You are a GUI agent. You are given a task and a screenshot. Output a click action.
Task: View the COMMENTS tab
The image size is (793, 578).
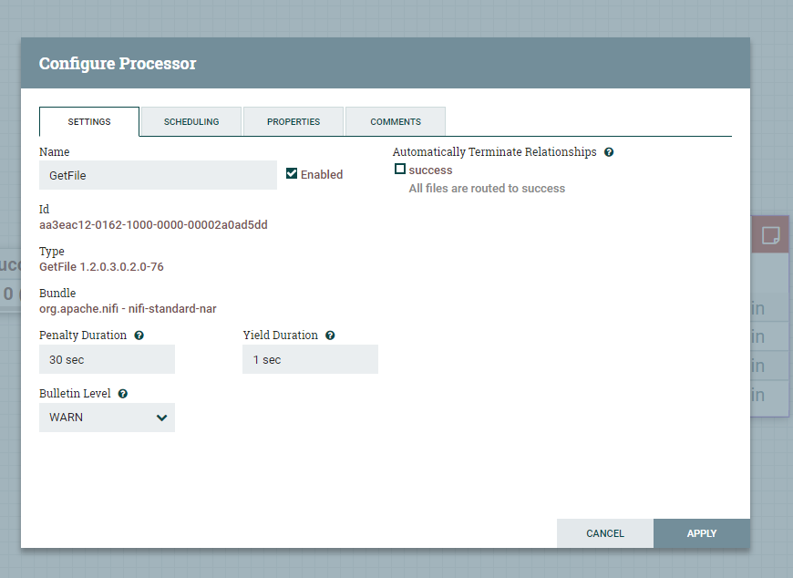[395, 121]
